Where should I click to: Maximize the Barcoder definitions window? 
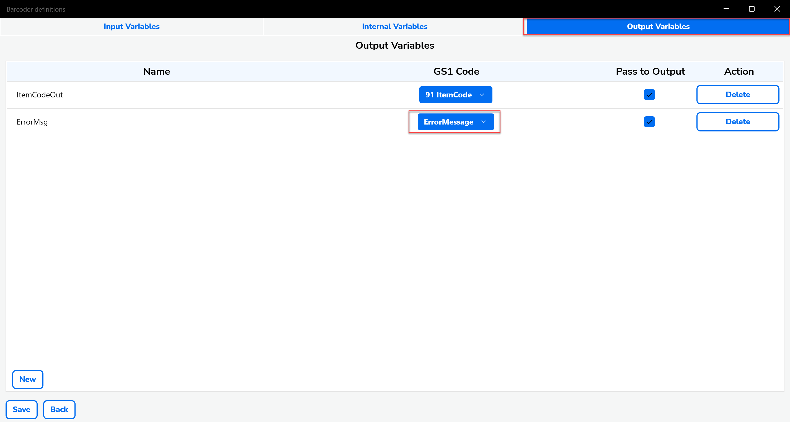click(x=752, y=9)
